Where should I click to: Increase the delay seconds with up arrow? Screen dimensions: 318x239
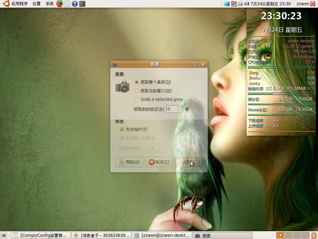tap(180, 107)
